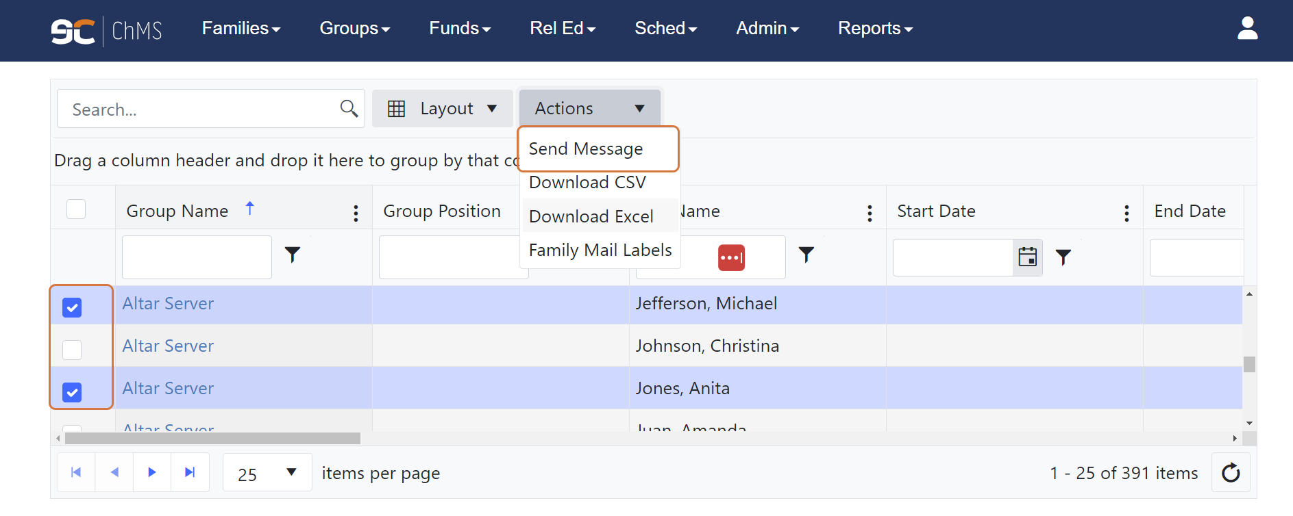The height and width of the screenshot is (516, 1293).
Task: Open the user profile icon
Action: [1247, 28]
